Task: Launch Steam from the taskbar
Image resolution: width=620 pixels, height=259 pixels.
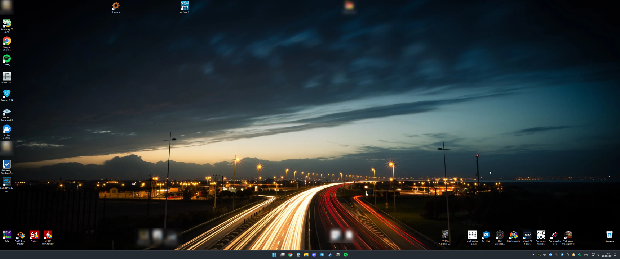Action: (x=330, y=255)
